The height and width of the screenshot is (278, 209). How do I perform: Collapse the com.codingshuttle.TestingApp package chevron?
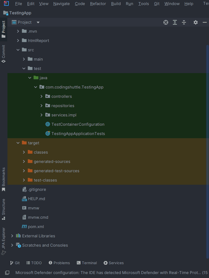click(35, 87)
